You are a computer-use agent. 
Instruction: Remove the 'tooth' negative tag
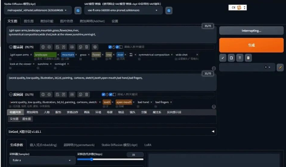tap(112, 102)
